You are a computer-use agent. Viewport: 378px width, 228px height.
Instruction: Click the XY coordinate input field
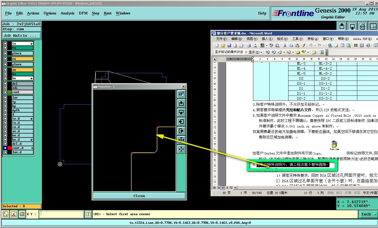coord(61,214)
